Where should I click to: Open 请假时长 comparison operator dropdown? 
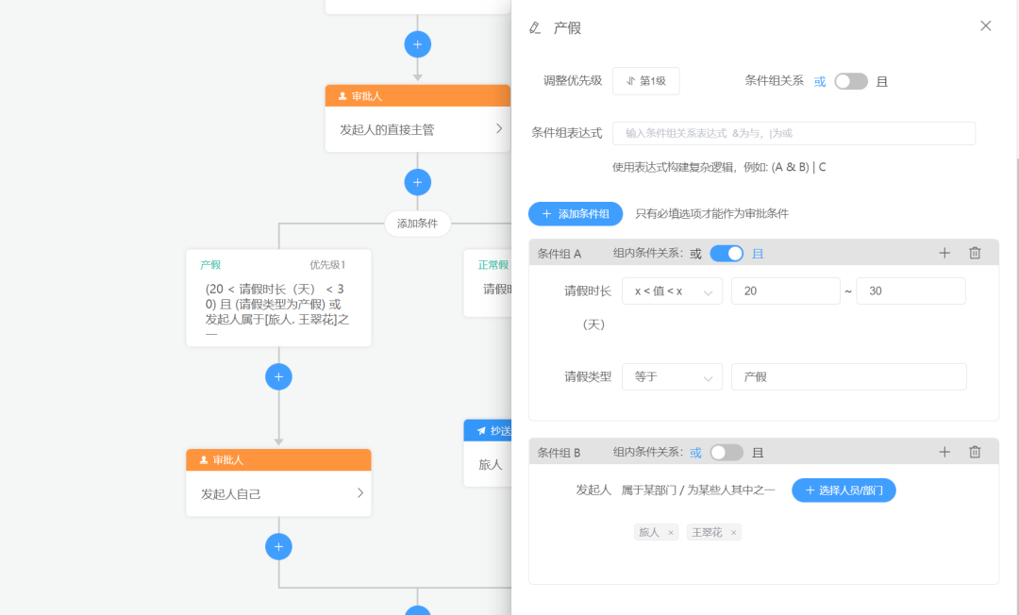pyautogui.click(x=672, y=291)
